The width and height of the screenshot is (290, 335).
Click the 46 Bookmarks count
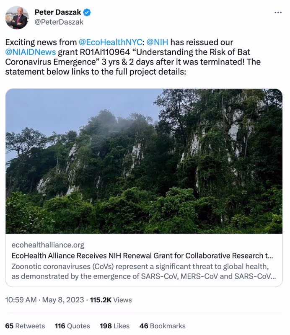[x=162, y=326]
